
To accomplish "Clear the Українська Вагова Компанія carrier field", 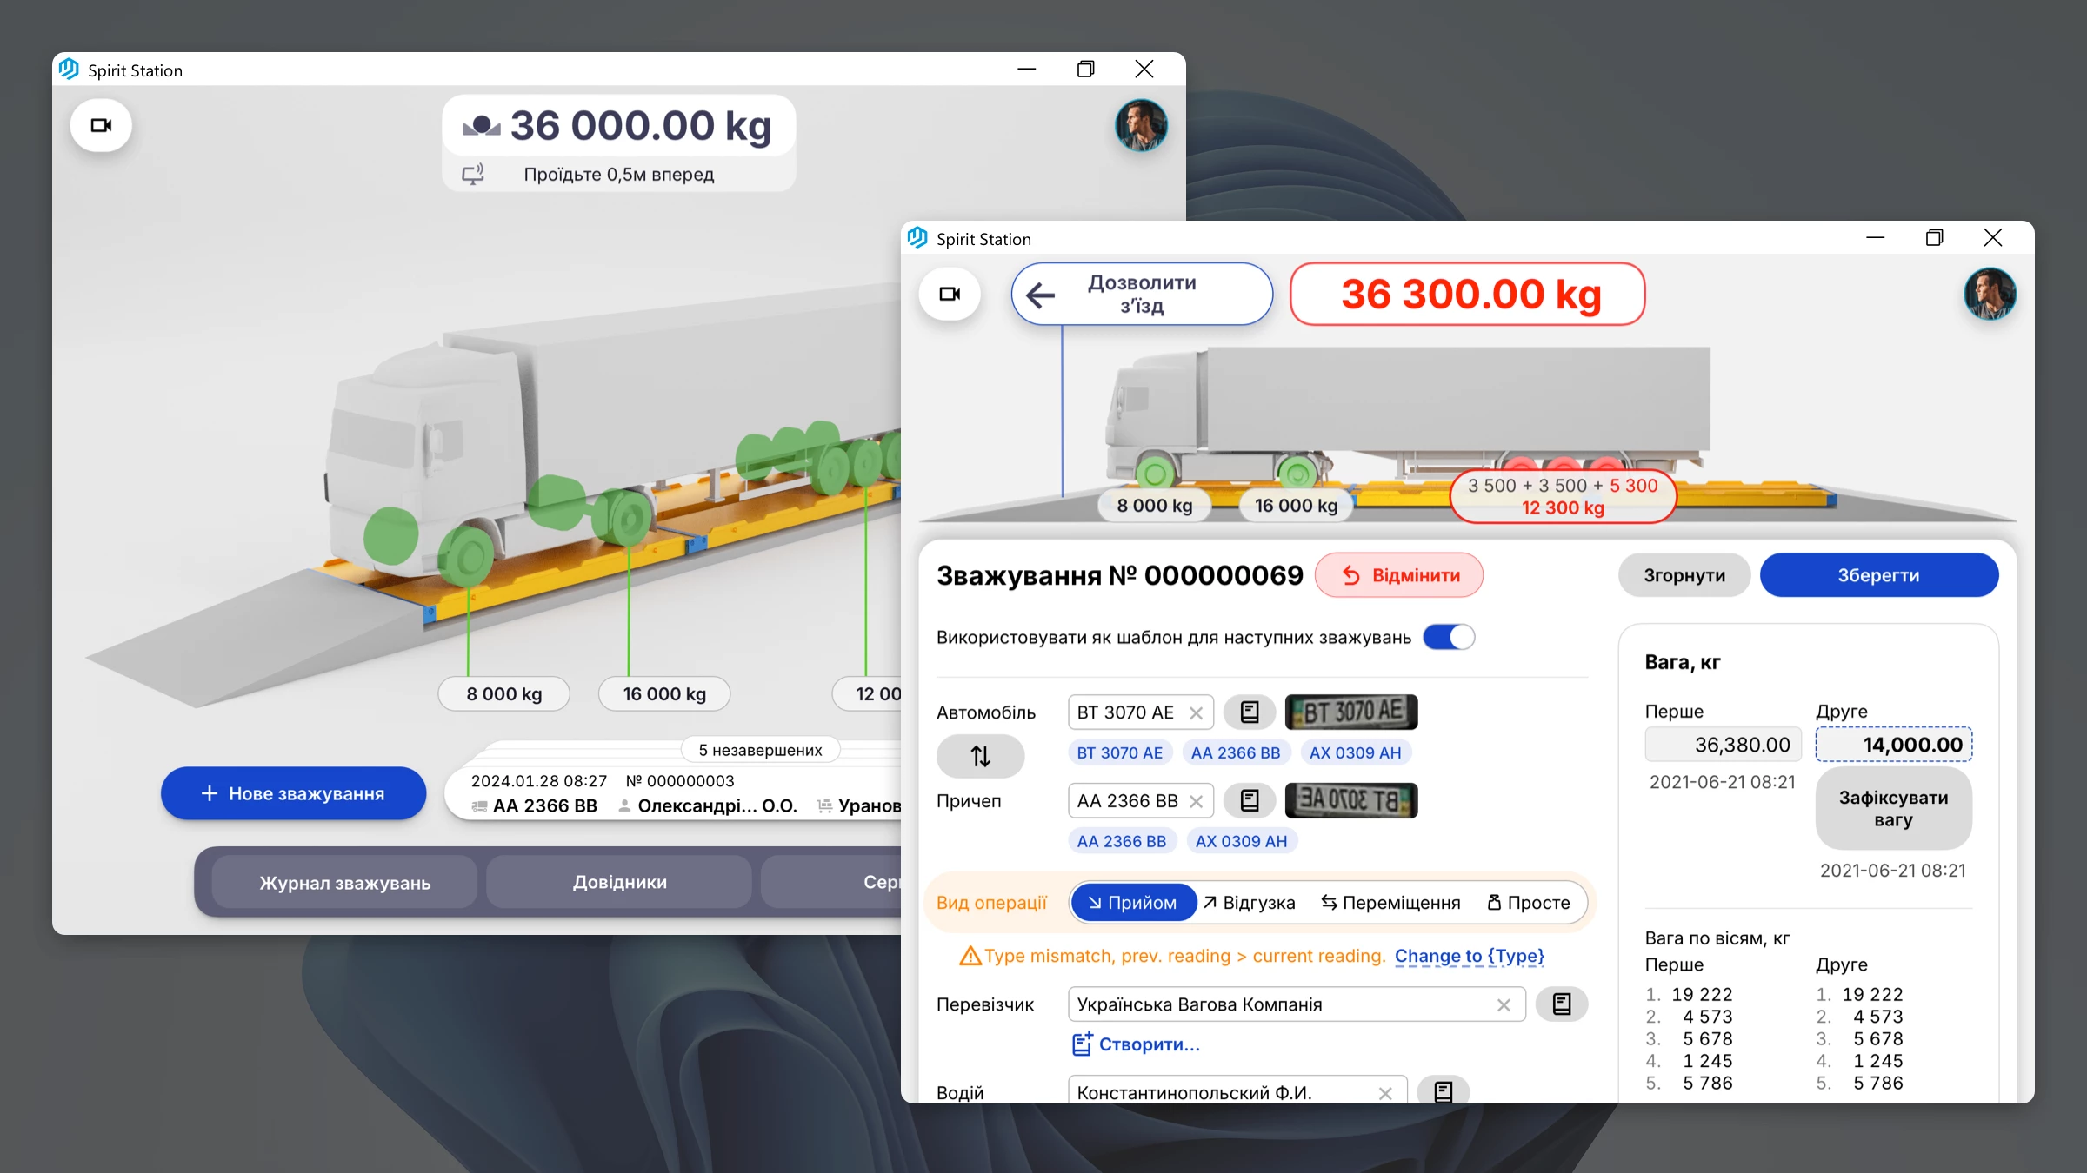I will (1504, 1004).
